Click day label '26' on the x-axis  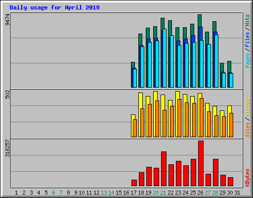[200, 193]
